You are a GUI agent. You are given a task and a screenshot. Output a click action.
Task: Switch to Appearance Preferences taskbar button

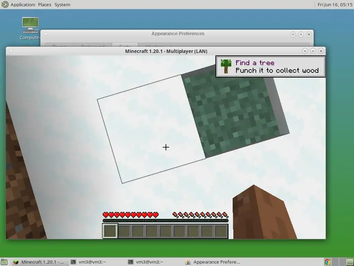tap(213, 262)
